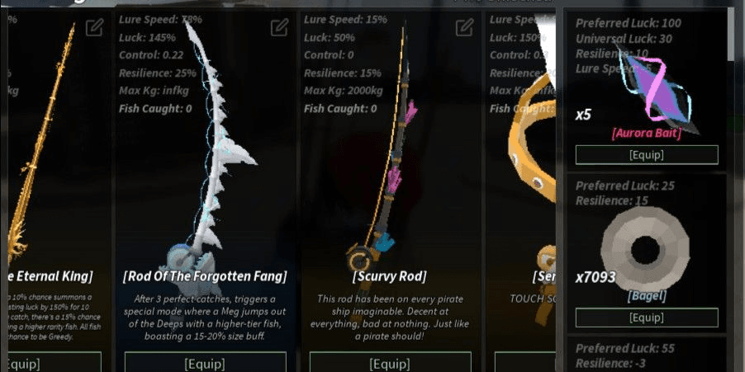Click the Scurvy Rod description text

(390, 318)
